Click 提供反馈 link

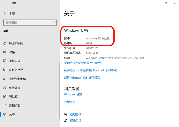pos(76,120)
